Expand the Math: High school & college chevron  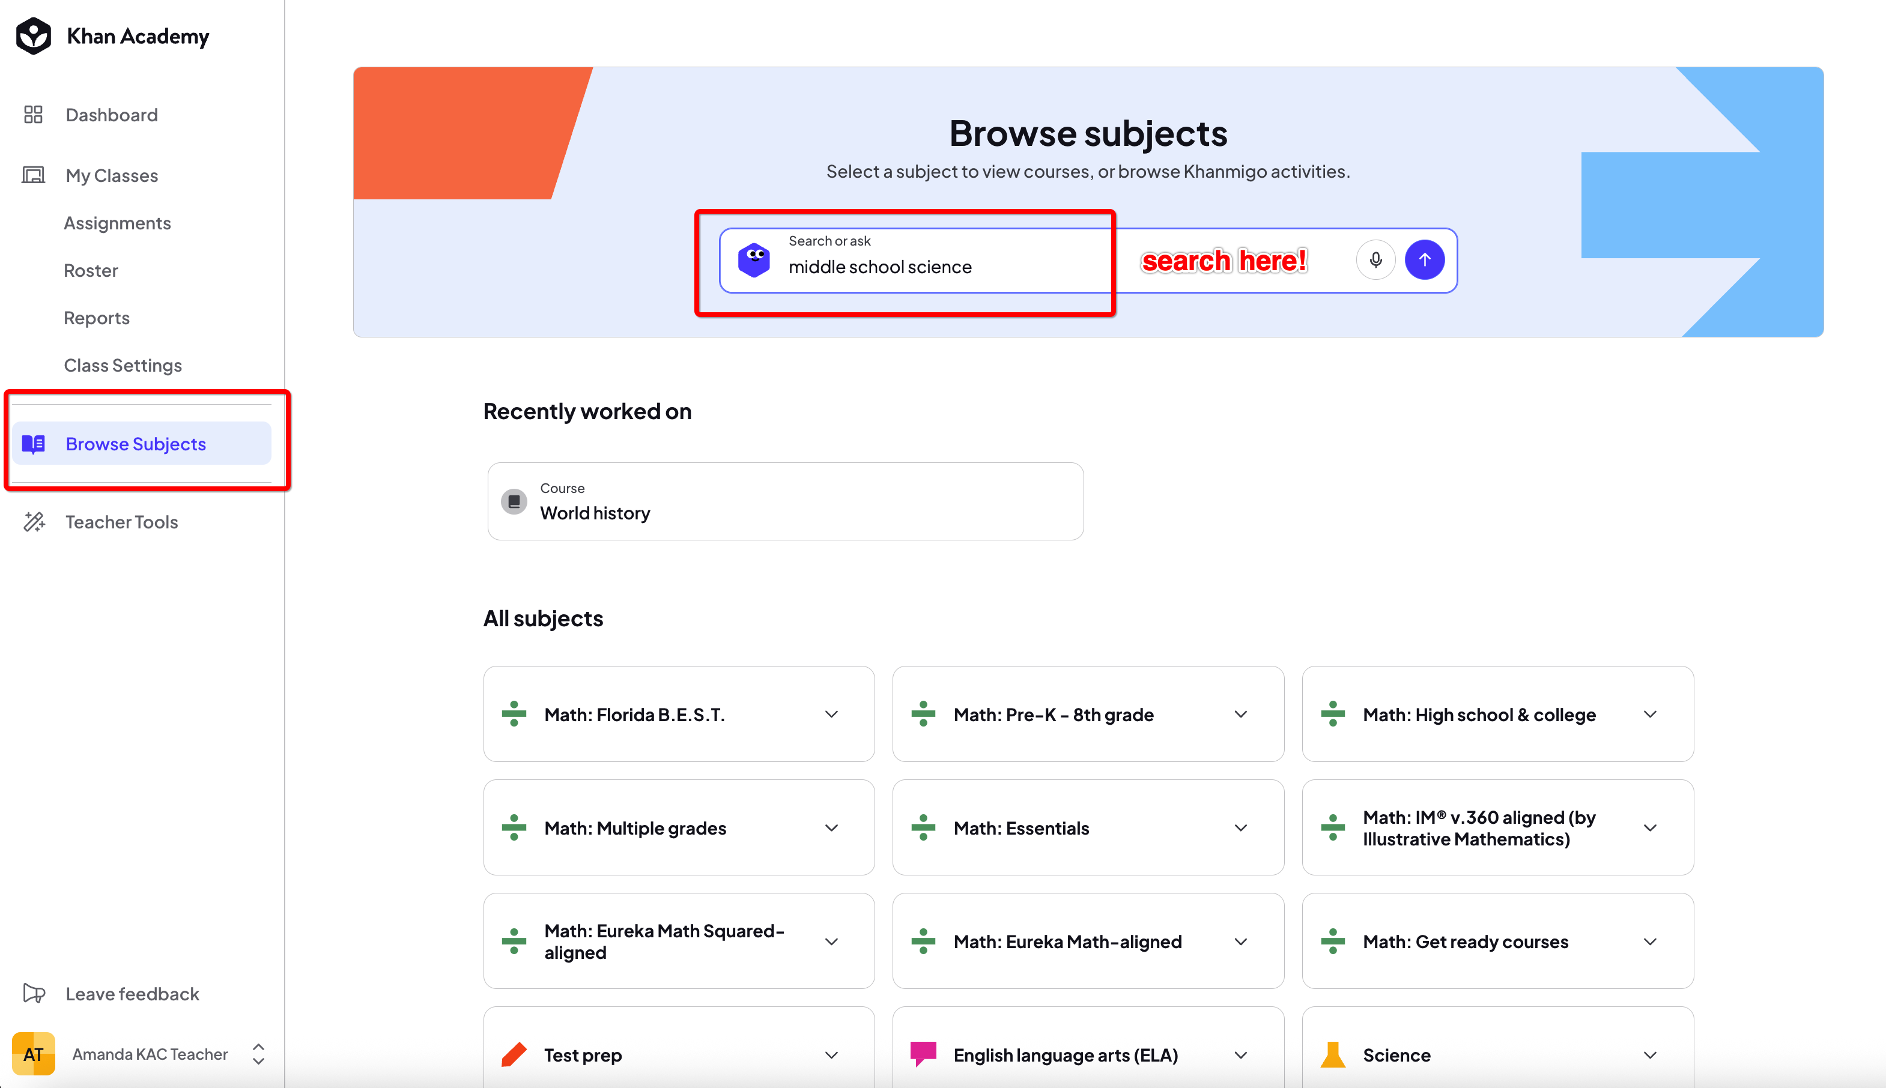coord(1651,715)
